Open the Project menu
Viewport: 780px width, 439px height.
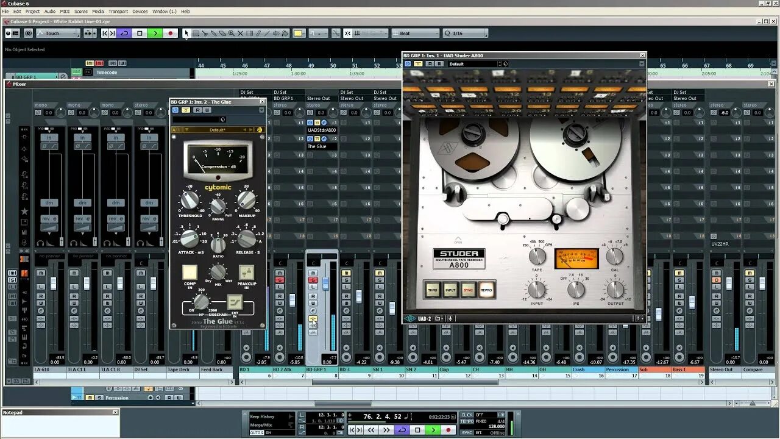click(x=32, y=11)
